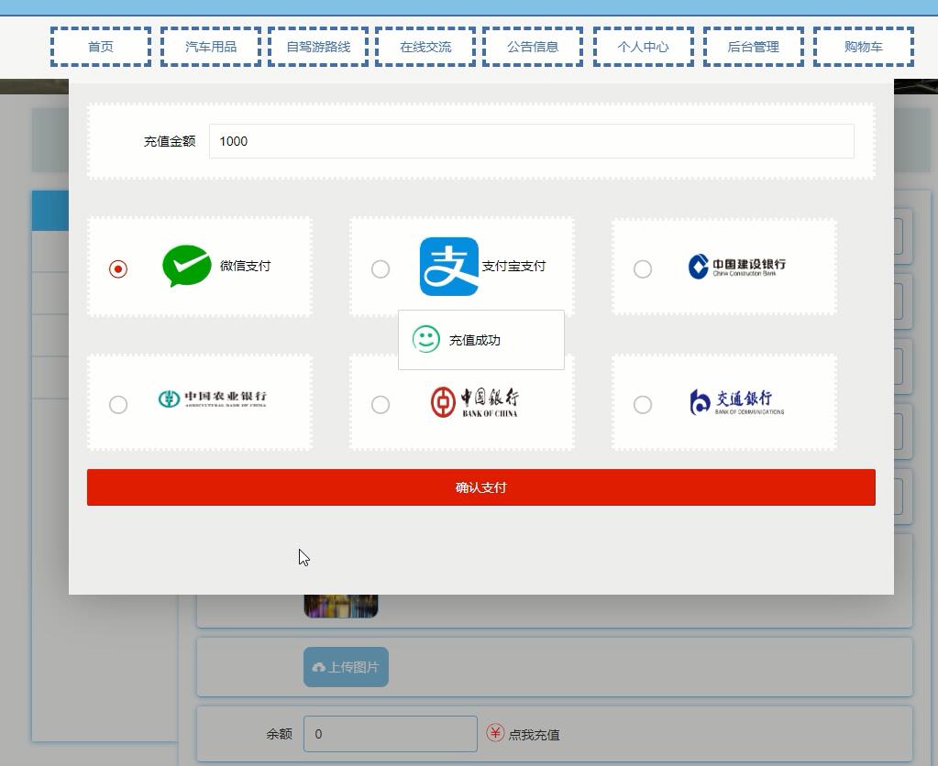Open the 个人中心 navigation item
This screenshot has width=938, height=766.
pyautogui.click(x=643, y=47)
